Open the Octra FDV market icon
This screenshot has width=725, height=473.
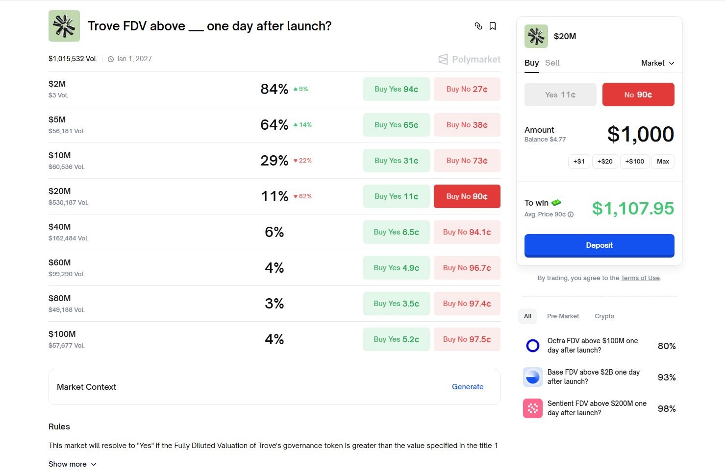click(x=533, y=346)
